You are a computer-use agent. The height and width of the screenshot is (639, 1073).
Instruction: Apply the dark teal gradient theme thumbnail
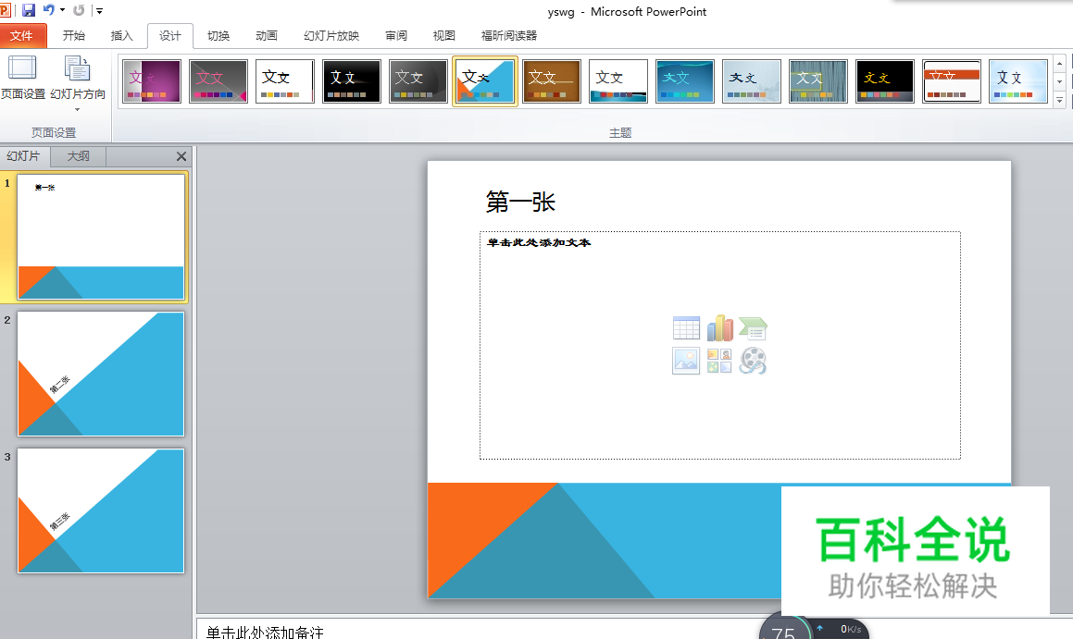[x=685, y=81]
